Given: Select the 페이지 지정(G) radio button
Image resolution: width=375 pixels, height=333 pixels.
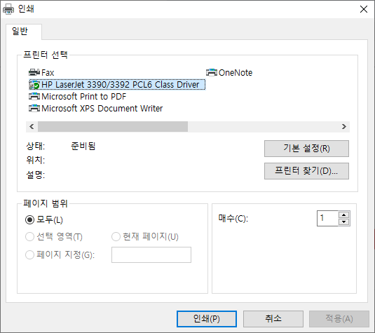Looking at the screenshot, I should point(29,254).
